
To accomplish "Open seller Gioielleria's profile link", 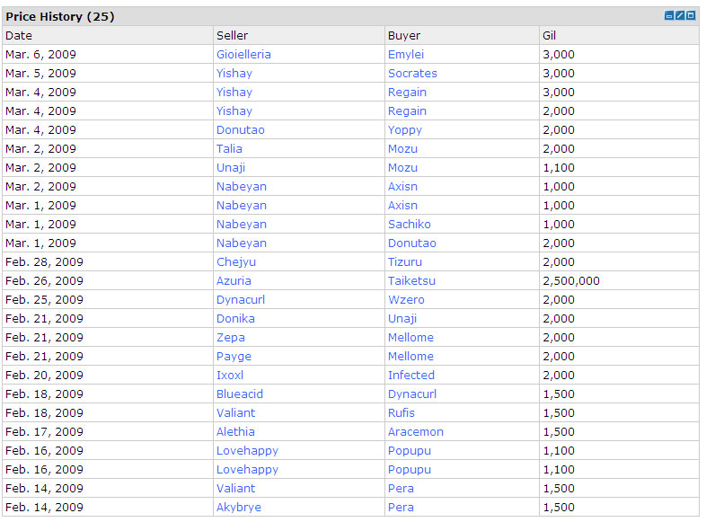I will (243, 54).
